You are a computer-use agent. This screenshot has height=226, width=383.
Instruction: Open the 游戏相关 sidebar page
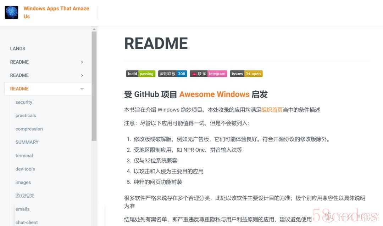tap(25, 196)
